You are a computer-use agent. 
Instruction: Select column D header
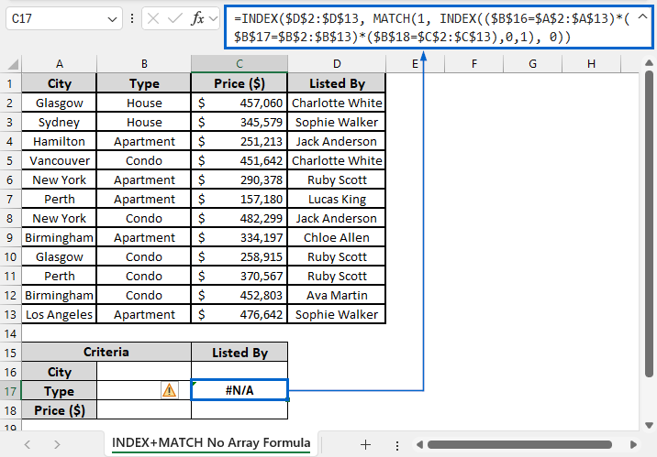pos(337,63)
